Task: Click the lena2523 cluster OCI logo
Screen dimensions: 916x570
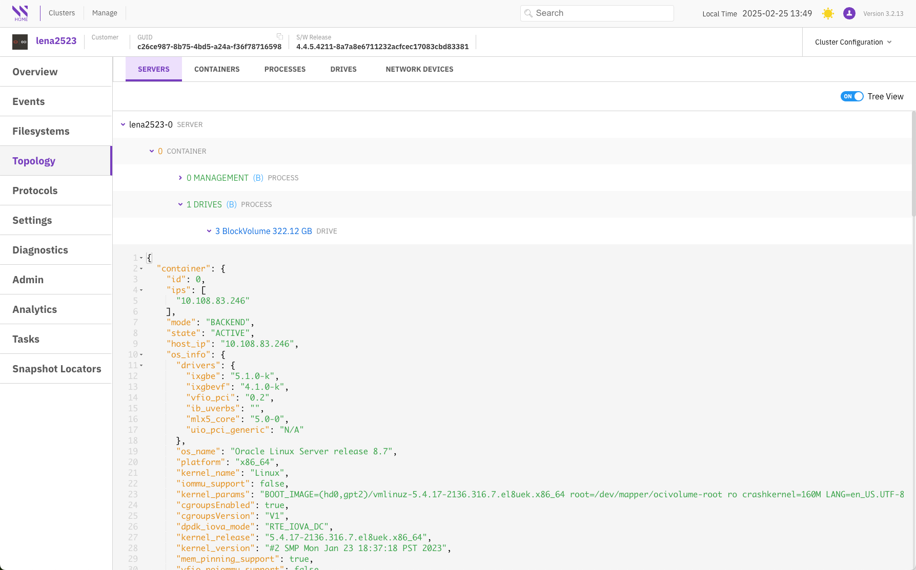Action: click(20, 42)
